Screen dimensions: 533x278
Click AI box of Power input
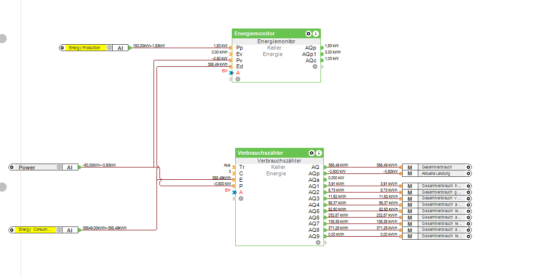(x=70, y=167)
